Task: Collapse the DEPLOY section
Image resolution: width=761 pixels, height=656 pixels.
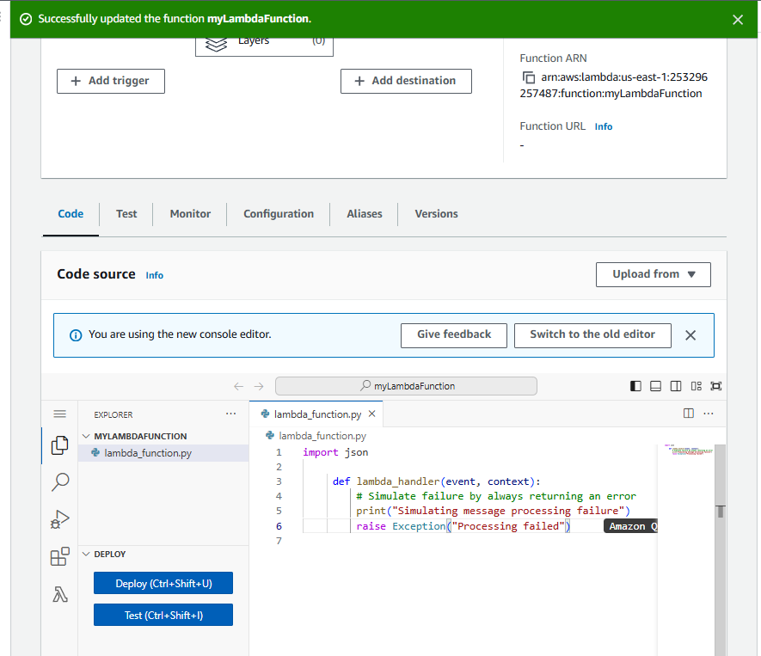Action: (85, 554)
